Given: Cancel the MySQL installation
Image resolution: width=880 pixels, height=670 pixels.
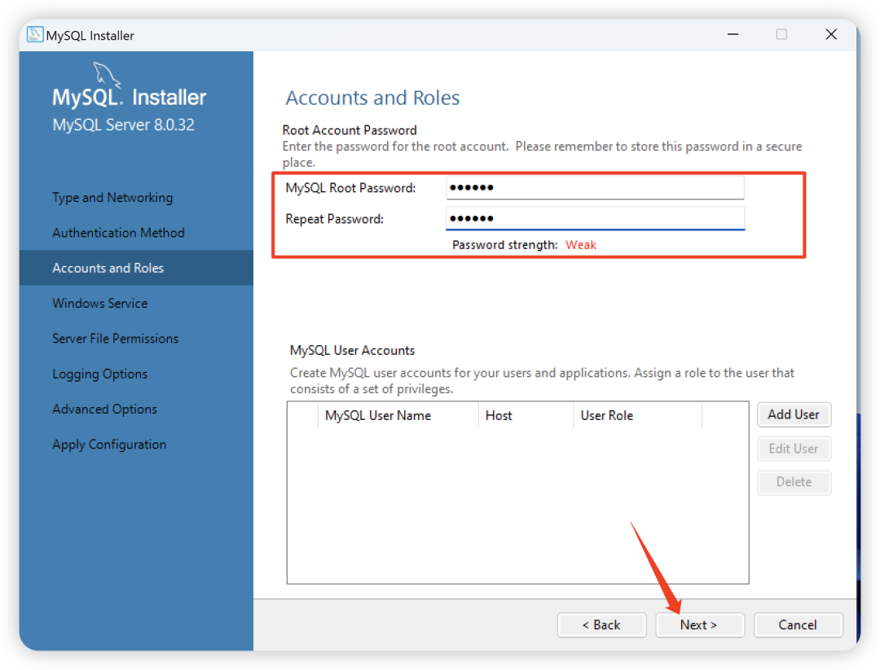Looking at the screenshot, I should (798, 625).
